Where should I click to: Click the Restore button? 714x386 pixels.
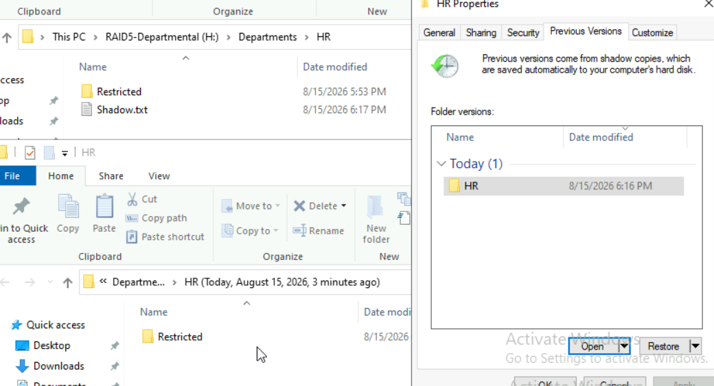(665, 346)
